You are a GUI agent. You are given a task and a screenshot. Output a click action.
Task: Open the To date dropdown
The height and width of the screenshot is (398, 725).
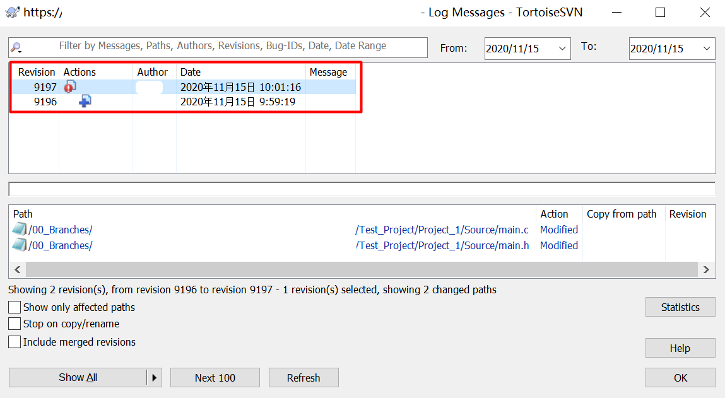(708, 48)
